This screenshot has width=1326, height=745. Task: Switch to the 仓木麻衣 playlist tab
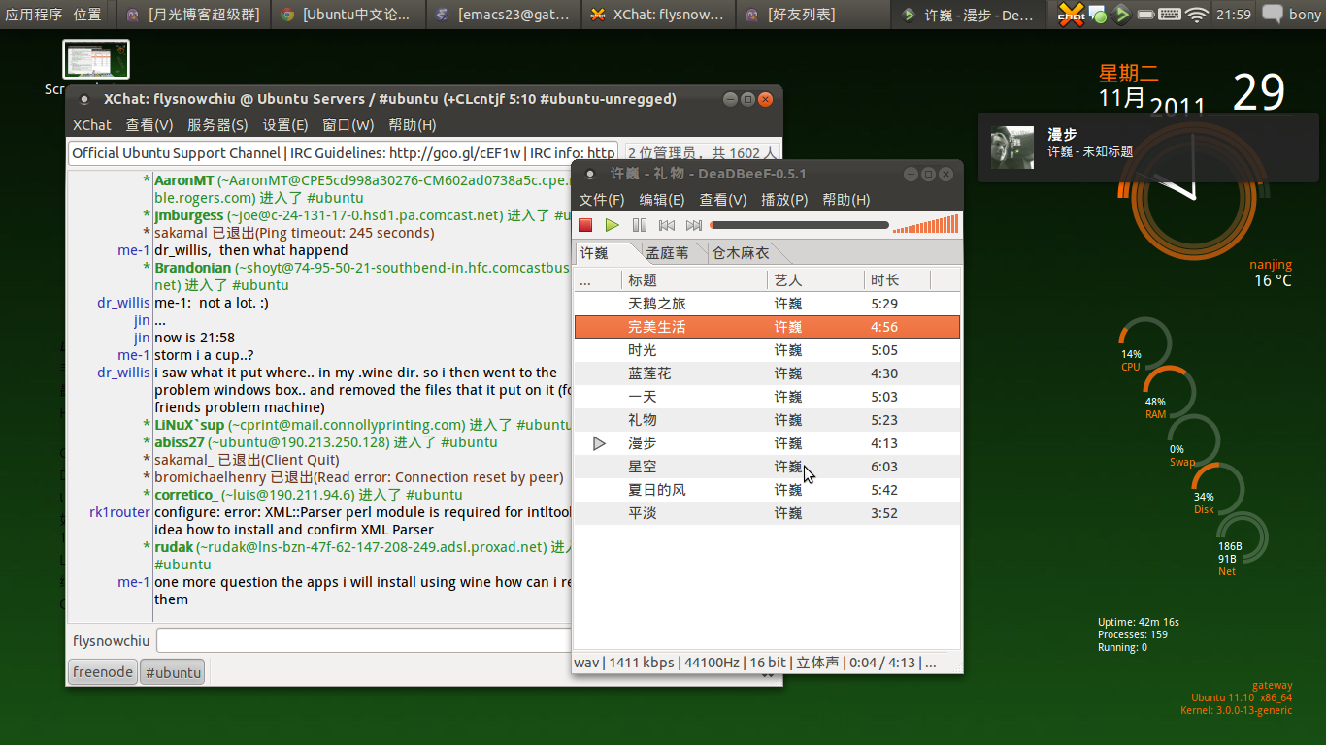coord(741,253)
